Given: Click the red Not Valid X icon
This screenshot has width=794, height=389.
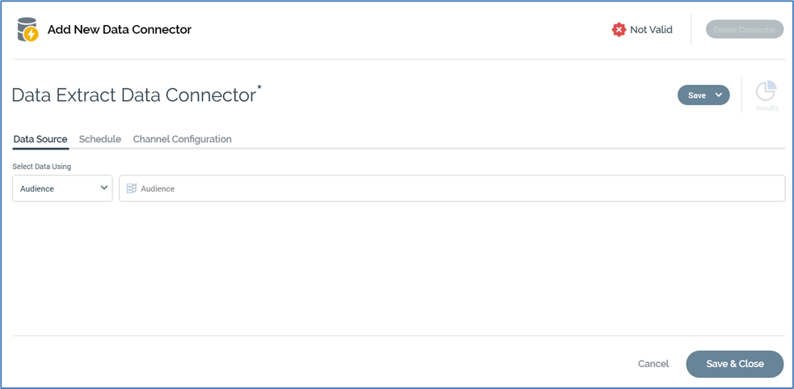Looking at the screenshot, I should coord(619,30).
